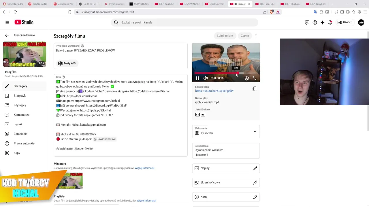Click the browser reload button
The image size is (369, 207).
pyautogui.click(x=15, y=12)
